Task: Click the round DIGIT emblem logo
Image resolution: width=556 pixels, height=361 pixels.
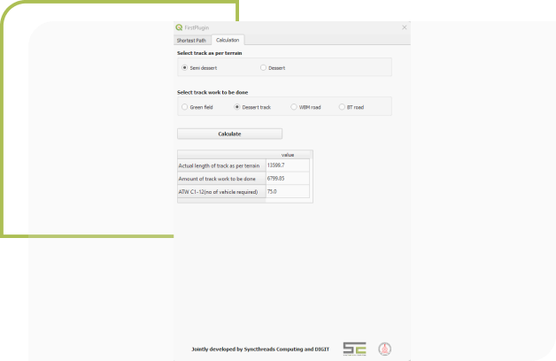Action: 385,349
